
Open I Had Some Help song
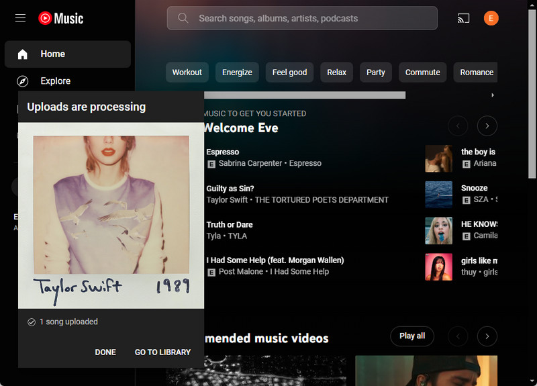(x=275, y=260)
